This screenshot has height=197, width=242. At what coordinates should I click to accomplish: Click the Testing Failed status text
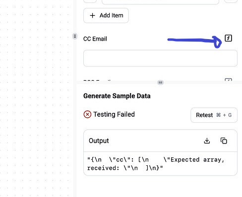tap(114, 114)
